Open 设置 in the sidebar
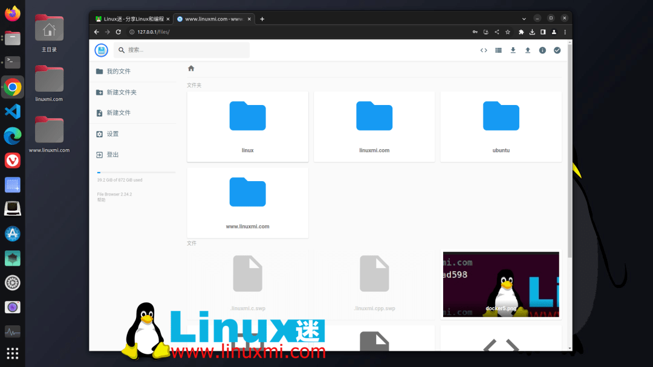The image size is (653, 367). 133,134
